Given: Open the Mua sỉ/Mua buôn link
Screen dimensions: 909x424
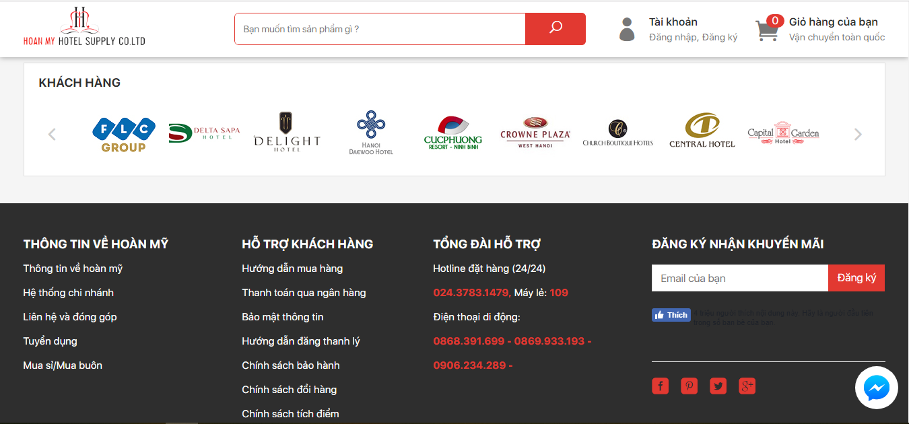Looking at the screenshot, I should coord(63,365).
